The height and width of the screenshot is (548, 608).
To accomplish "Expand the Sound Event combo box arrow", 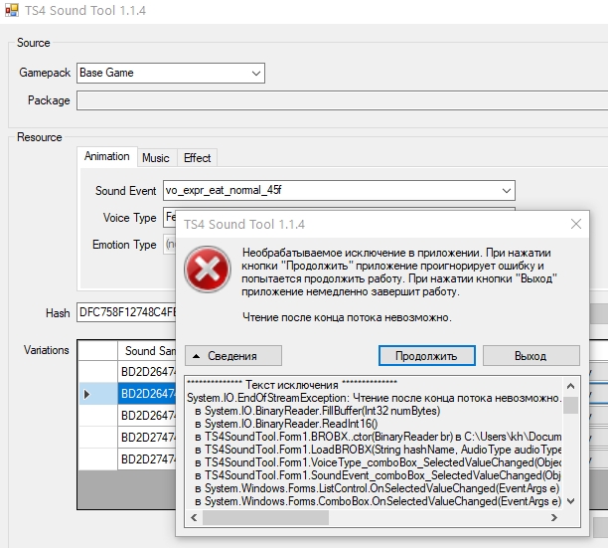I will pos(506,191).
